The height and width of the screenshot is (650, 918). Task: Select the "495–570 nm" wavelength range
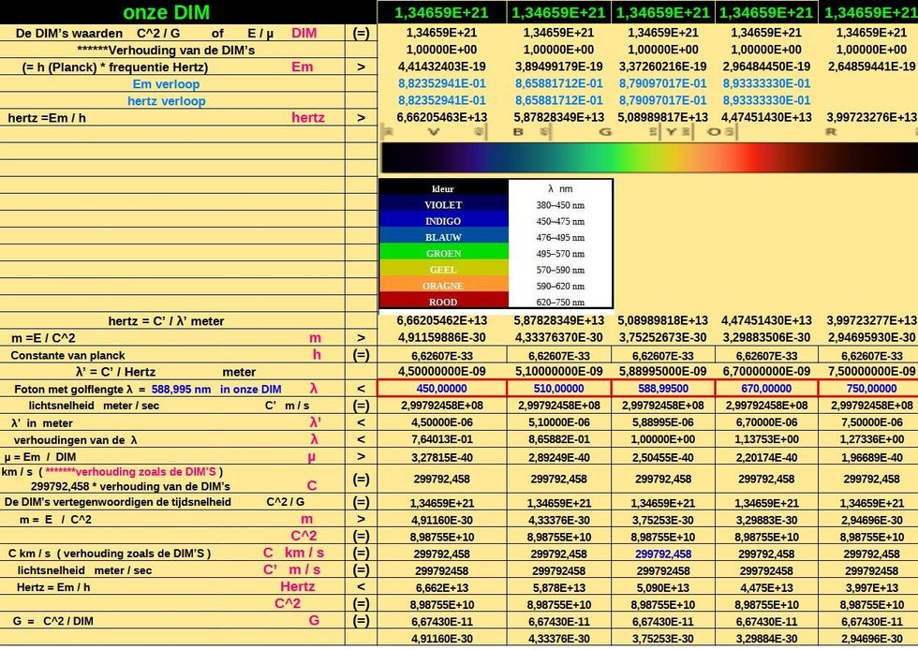pyautogui.click(x=560, y=254)
